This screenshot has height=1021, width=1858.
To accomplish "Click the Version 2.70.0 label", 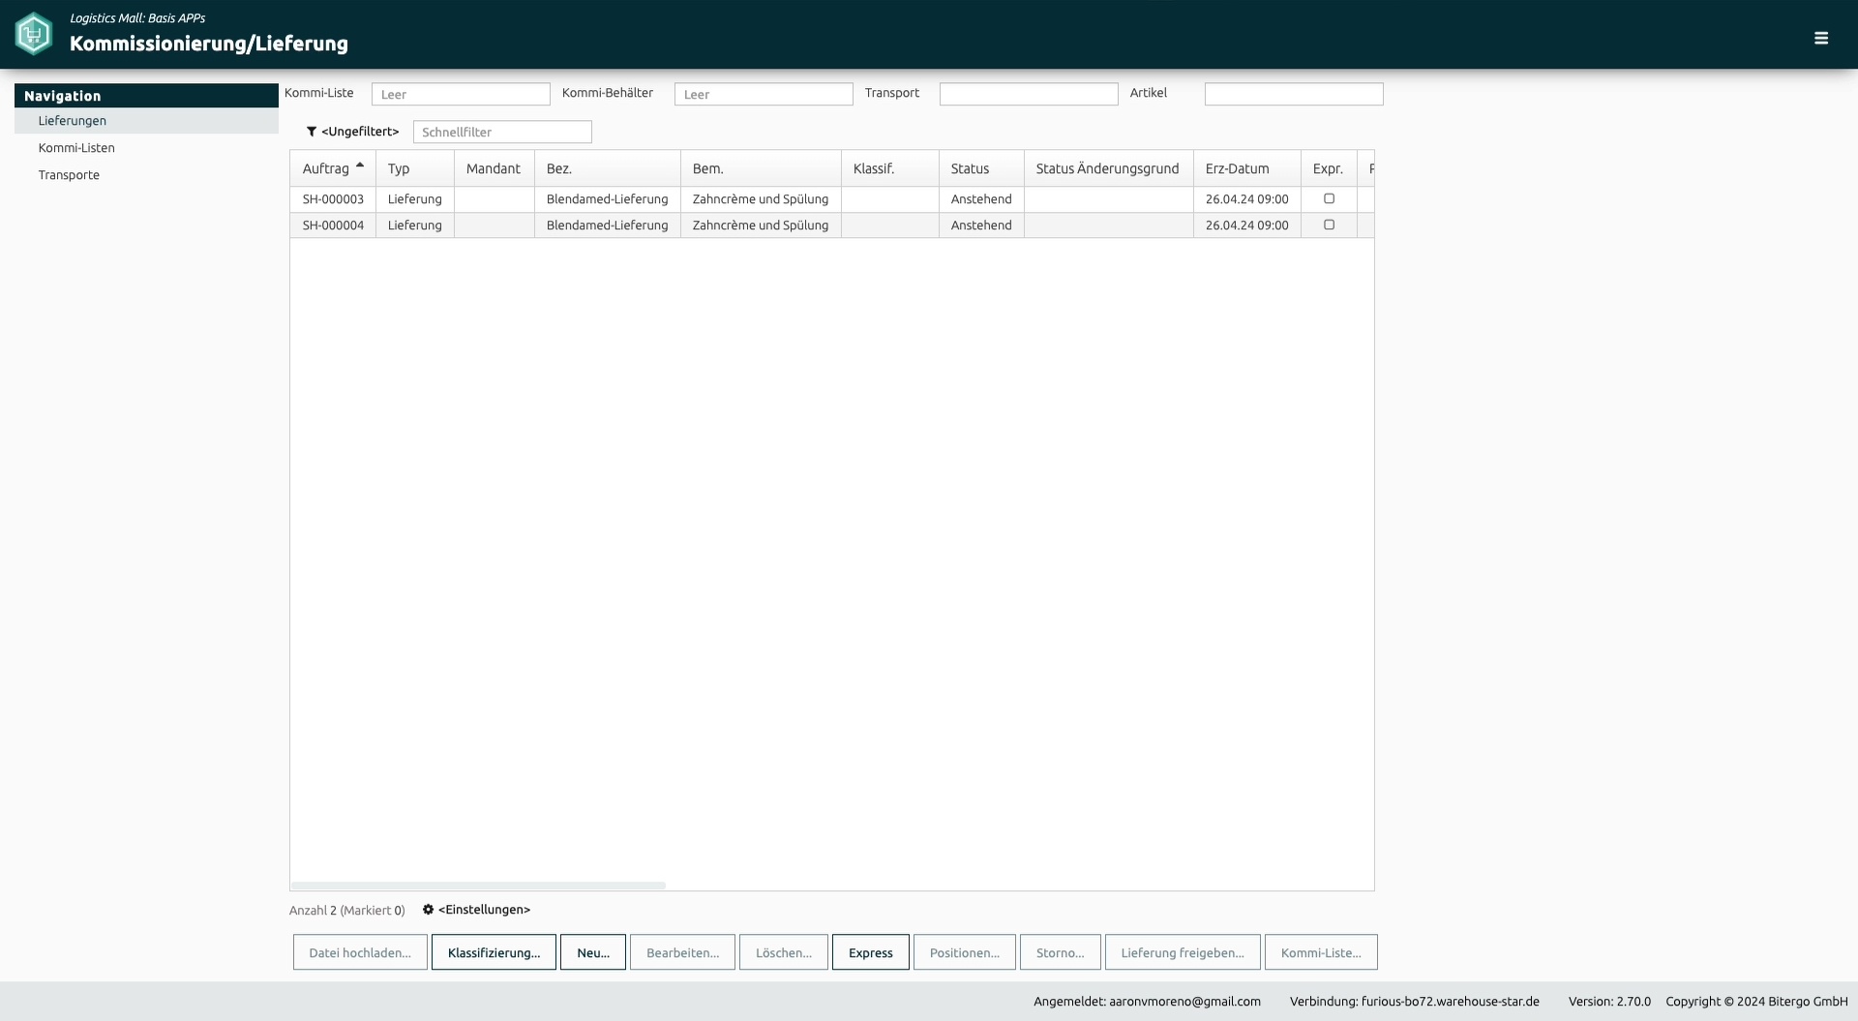I will click(1609, 1002).
